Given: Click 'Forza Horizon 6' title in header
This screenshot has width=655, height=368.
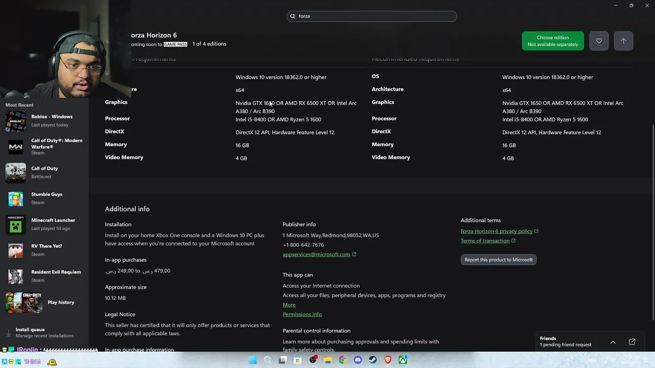Looking at the screenshot, I should [154, 35].
